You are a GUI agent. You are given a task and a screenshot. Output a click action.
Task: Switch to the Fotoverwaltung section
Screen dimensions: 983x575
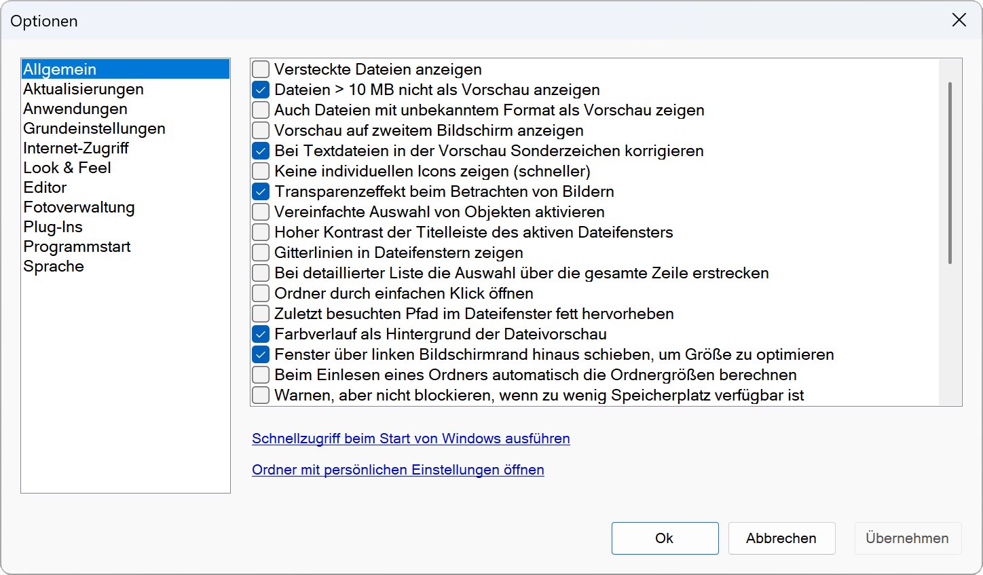pyautogui.click(x=79, y=207)
